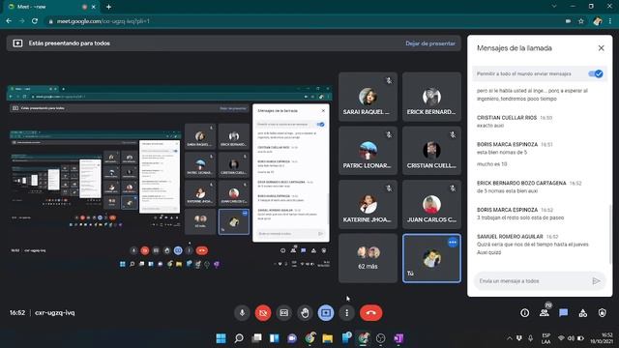Raise hand using the hand icon
Screen dimensions: 619x348
[x=305, y=313]
